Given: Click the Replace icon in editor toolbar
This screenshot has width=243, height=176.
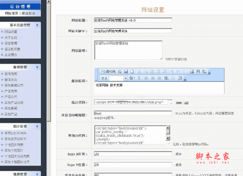Looking at the screenshot, I should 204,71.
